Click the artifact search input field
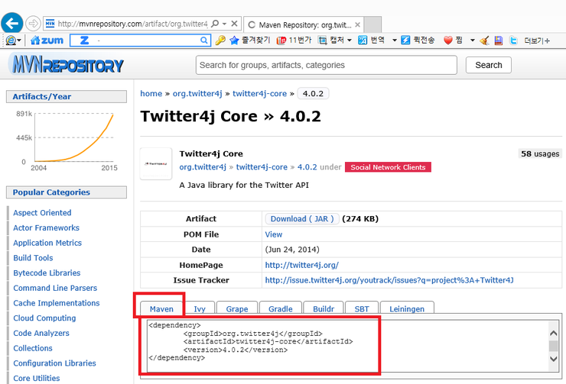 click(x=327, y=65)
